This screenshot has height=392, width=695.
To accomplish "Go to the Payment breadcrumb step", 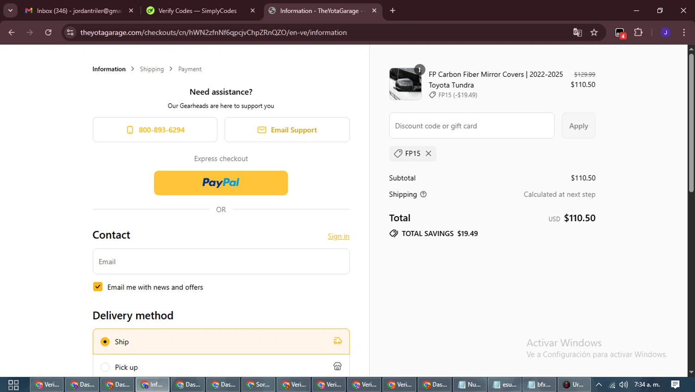I will (190, 69).
